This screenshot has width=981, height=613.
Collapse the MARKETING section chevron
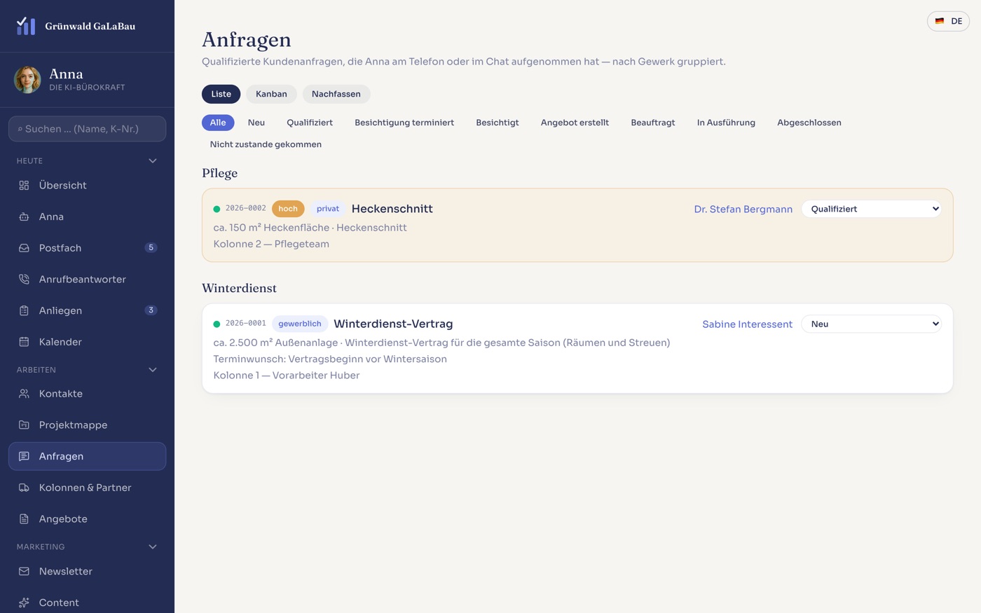click(x=153, y=547)
